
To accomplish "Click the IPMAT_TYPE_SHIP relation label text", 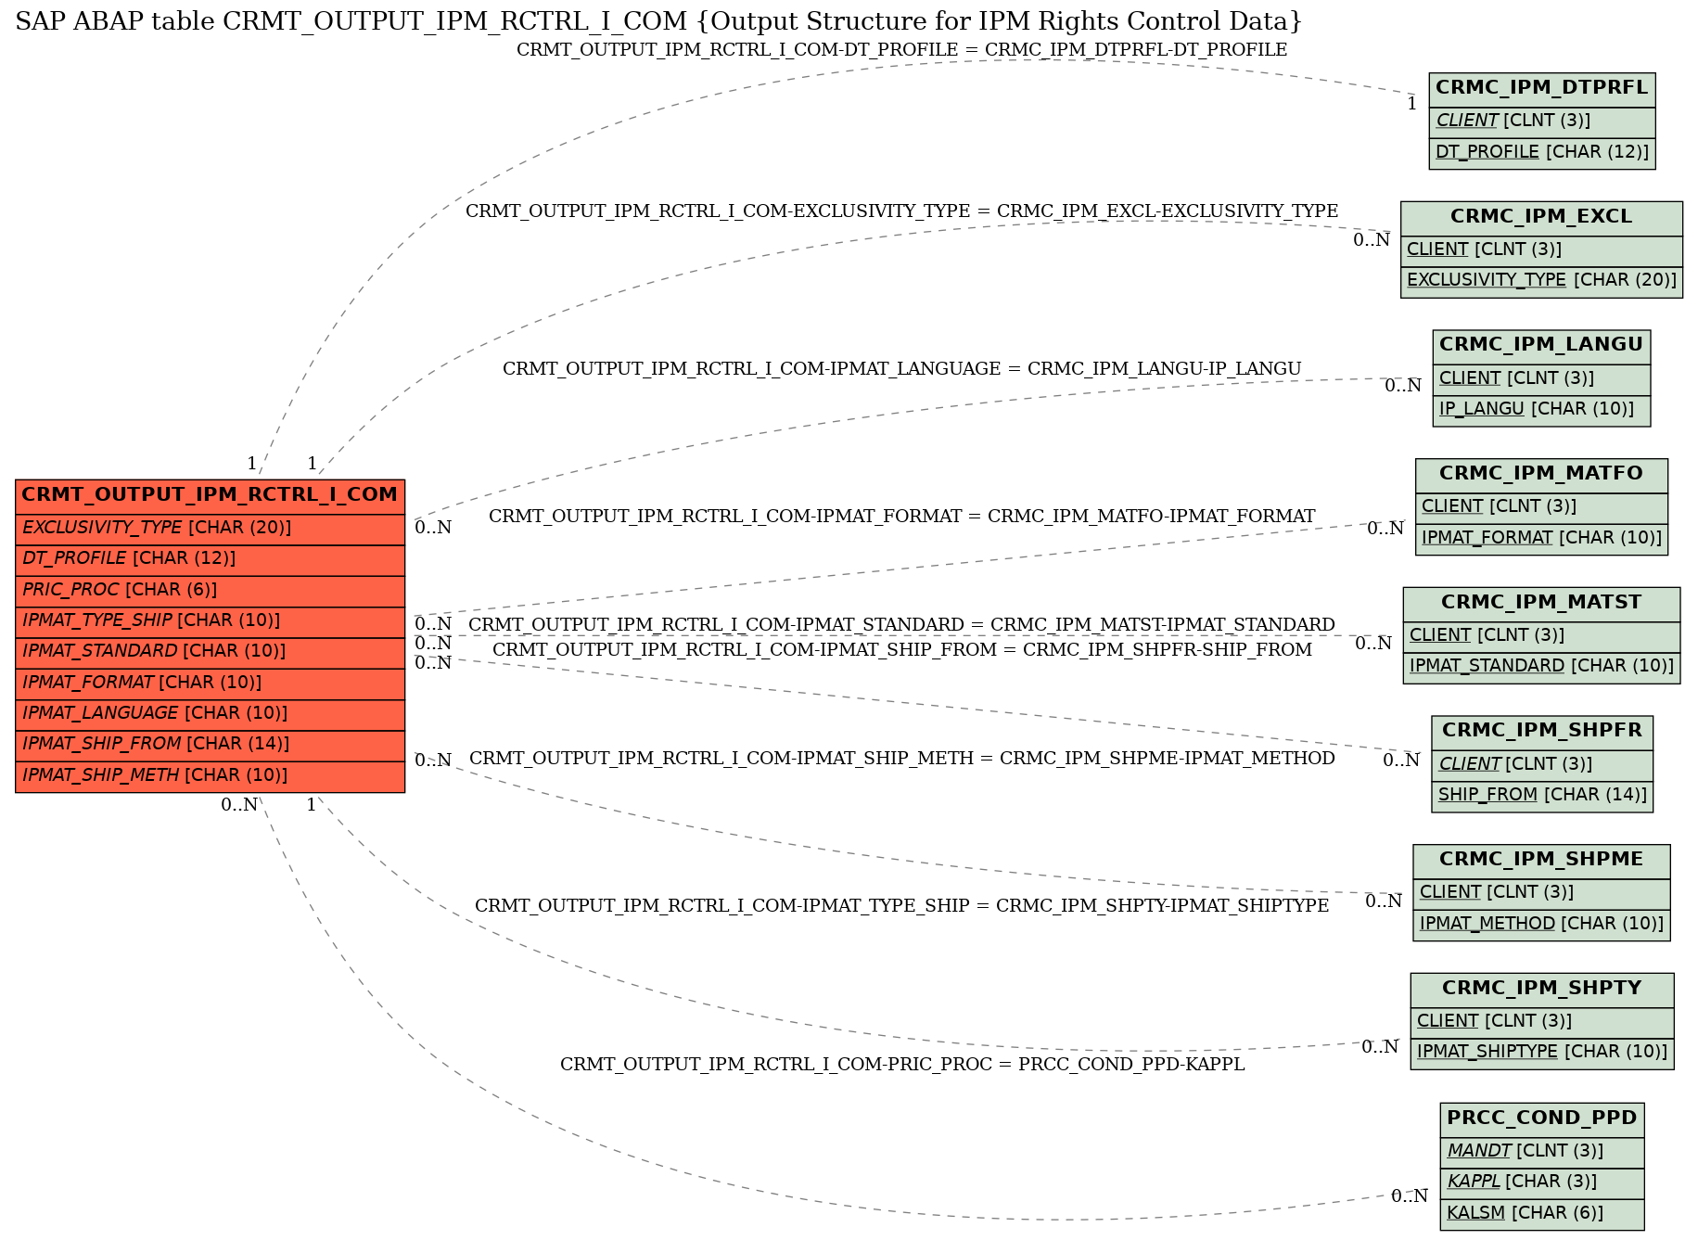I will tap(901, 906).
